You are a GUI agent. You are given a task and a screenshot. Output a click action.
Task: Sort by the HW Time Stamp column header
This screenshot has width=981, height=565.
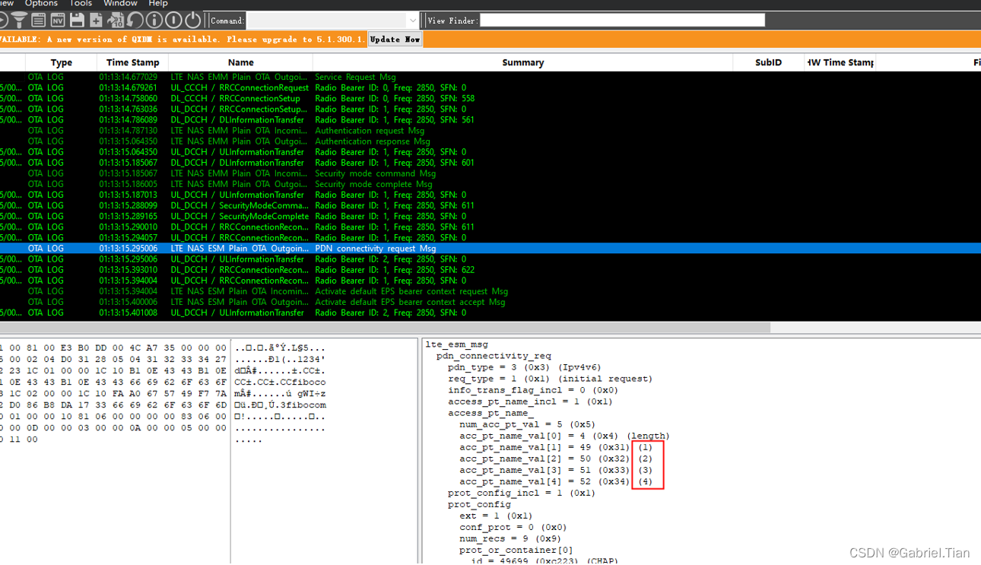click(840, 62)
